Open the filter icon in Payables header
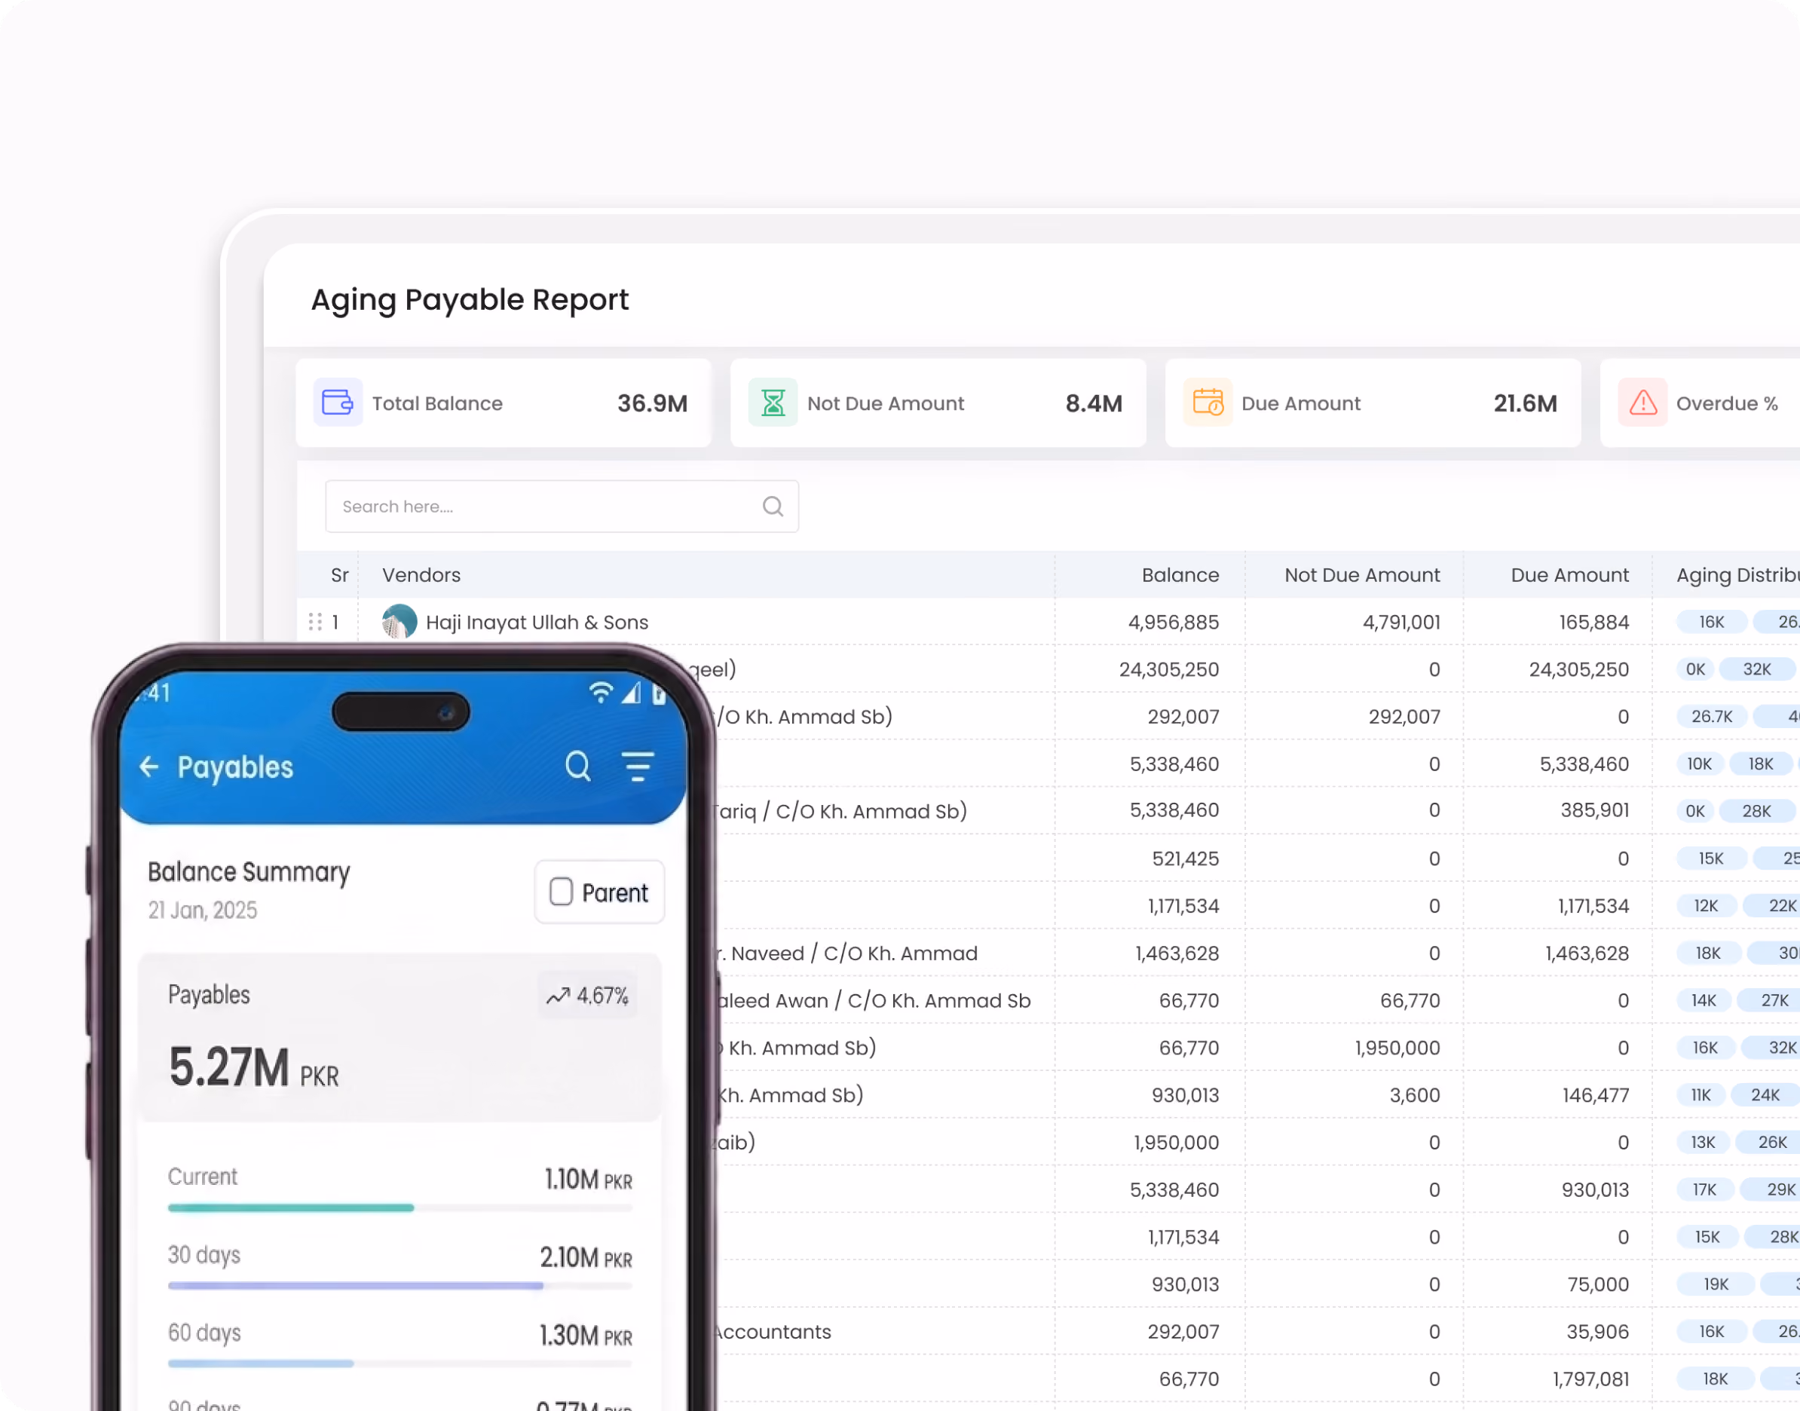The width and height of the screenshot is (1800, 1411). (x=638, y=767)
